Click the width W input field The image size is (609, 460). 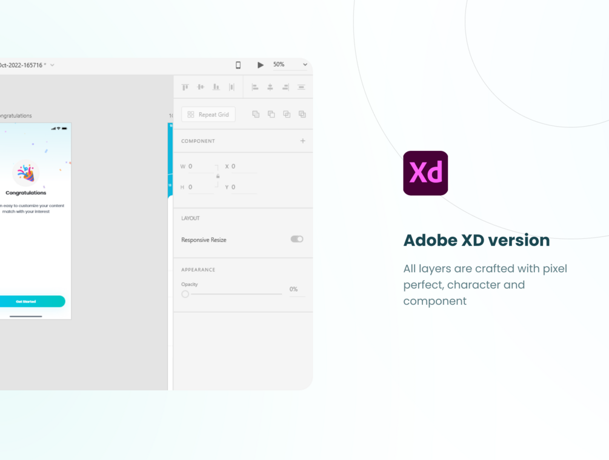(x=201, y=167)
